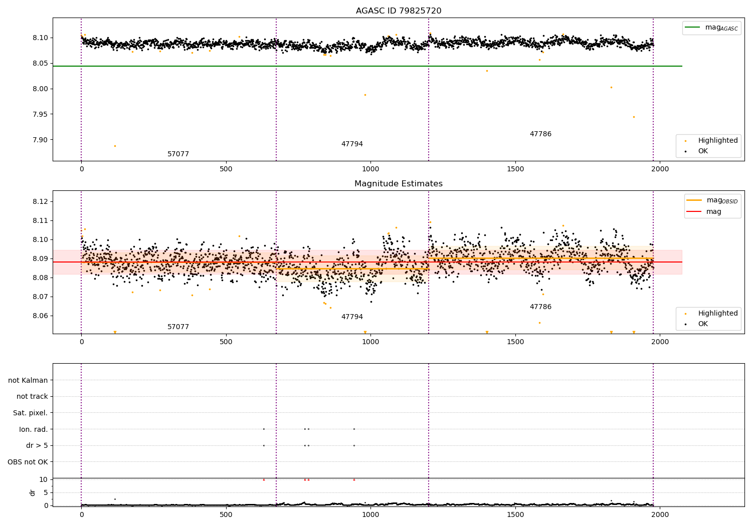Screen dimensions: 752x526
Task: Click the 'Magnitude Estimates' plot title
Action: coord(399,184)
